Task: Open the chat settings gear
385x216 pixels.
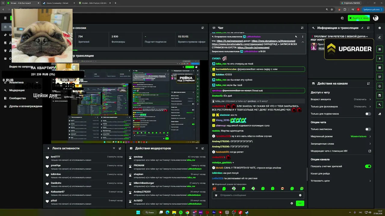Action: tap(291, 203)
